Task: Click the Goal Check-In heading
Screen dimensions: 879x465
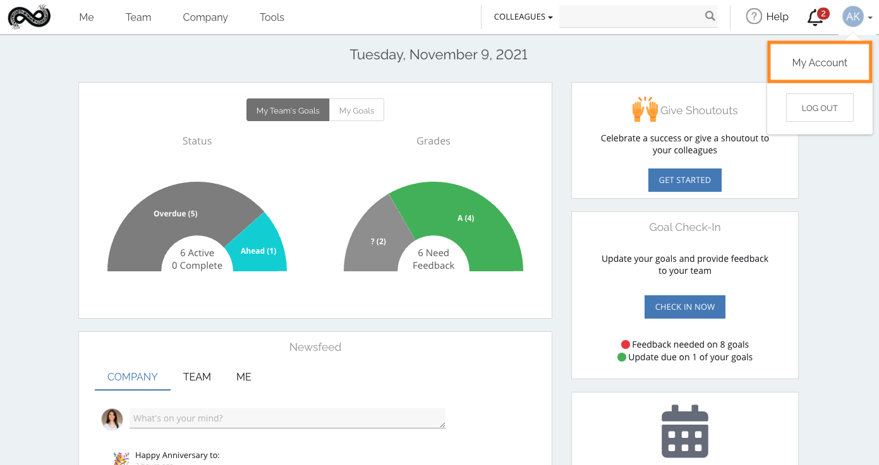Action: (x=685, y=227)
